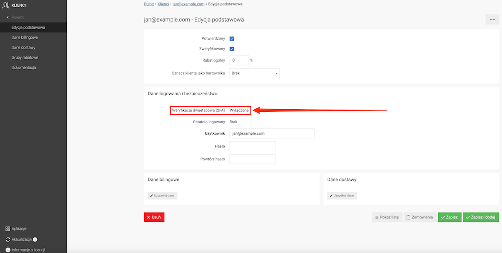Click the Klienci users icon in sidebar header

point(6,5)
